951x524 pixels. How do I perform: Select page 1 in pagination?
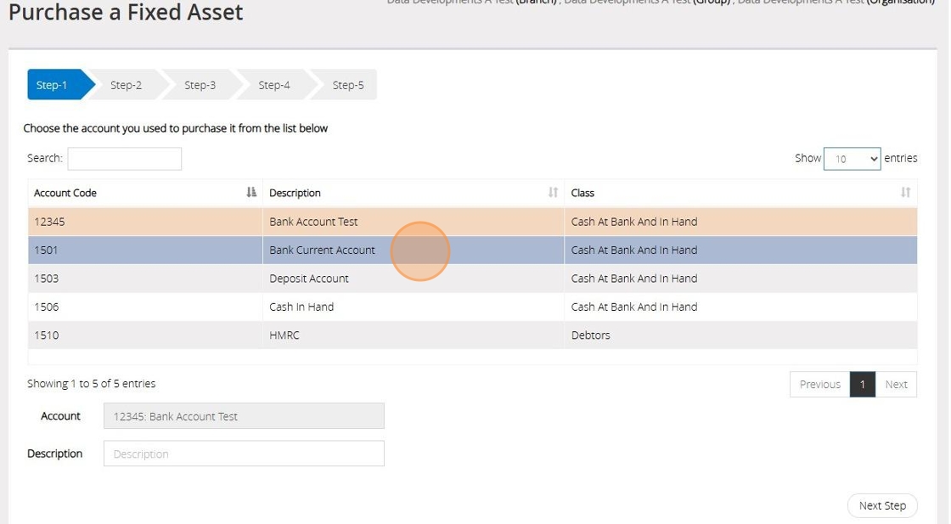(x=862, y=385)
